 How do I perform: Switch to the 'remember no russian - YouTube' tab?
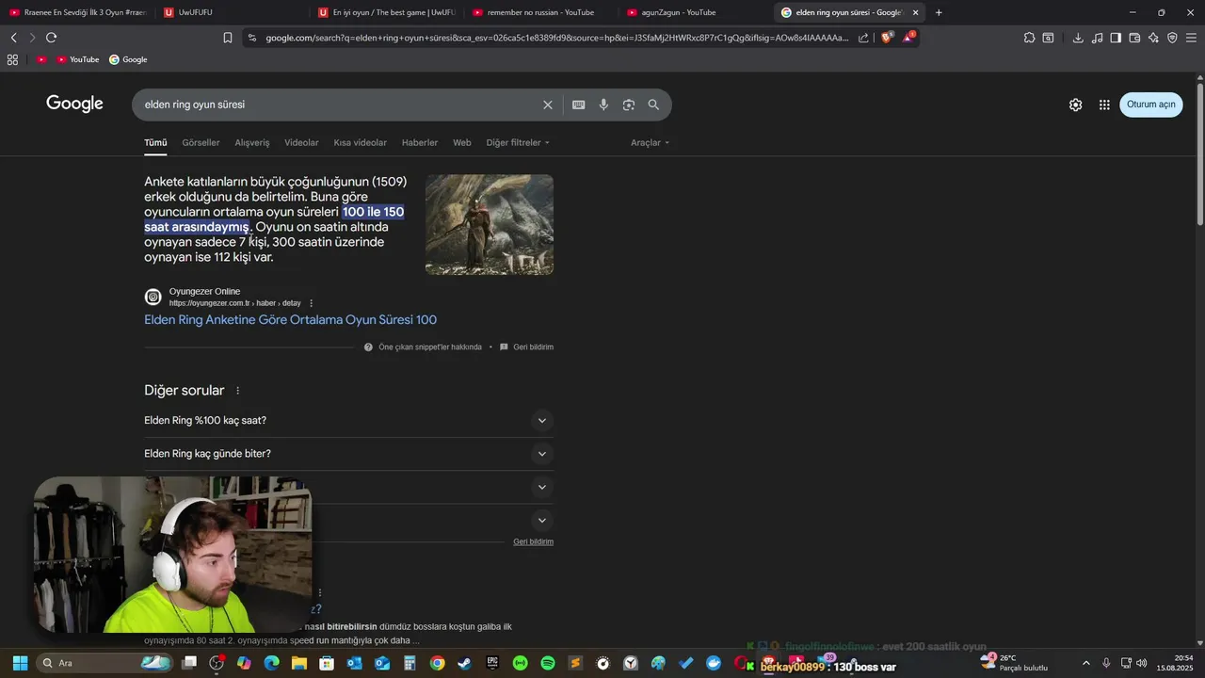pyautogui.click(x=540, y=12)
